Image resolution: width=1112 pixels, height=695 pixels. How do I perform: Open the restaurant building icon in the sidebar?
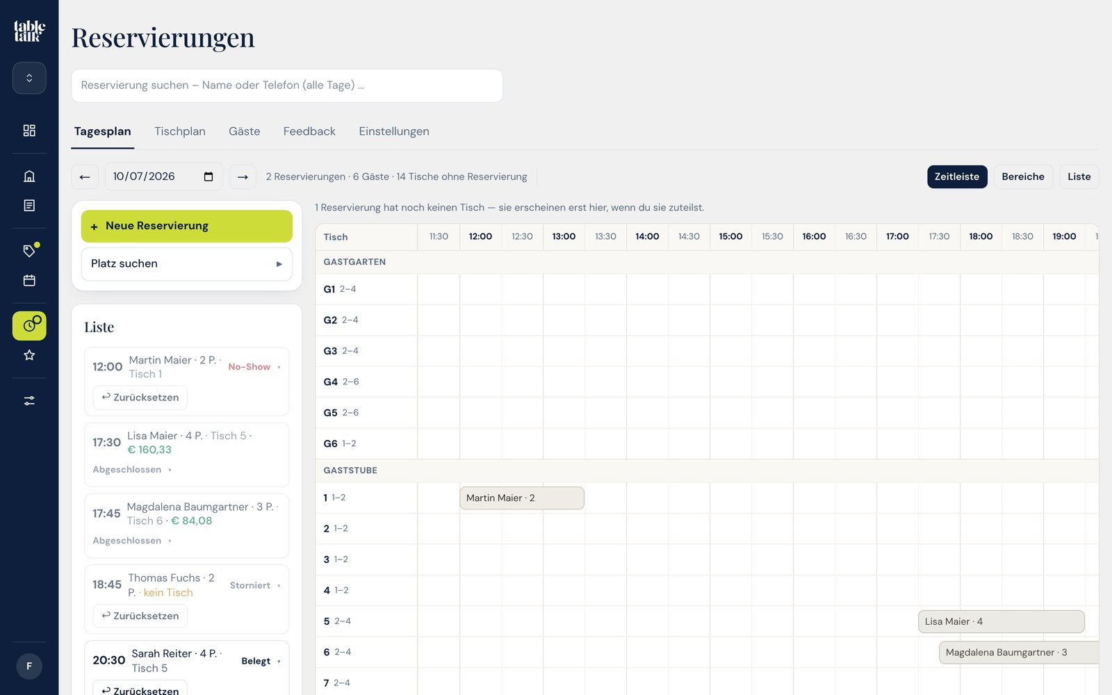29,176
